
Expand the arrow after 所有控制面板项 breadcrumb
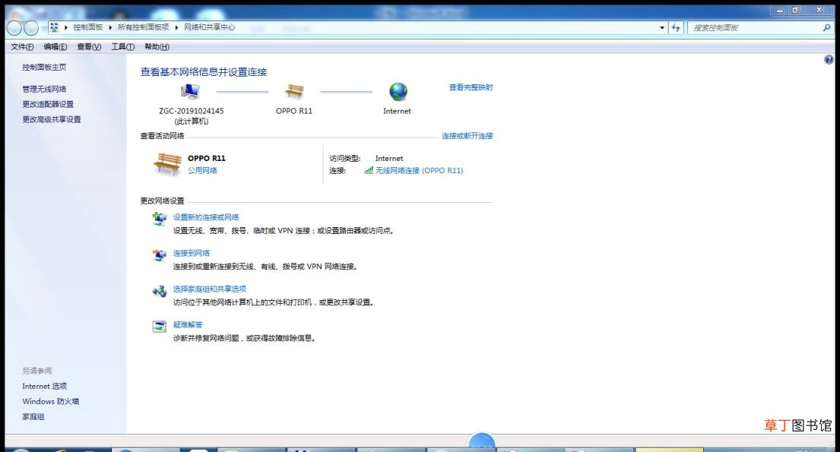[176, 27]
